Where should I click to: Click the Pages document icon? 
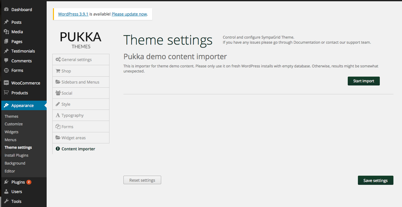[x=6, y=41]
